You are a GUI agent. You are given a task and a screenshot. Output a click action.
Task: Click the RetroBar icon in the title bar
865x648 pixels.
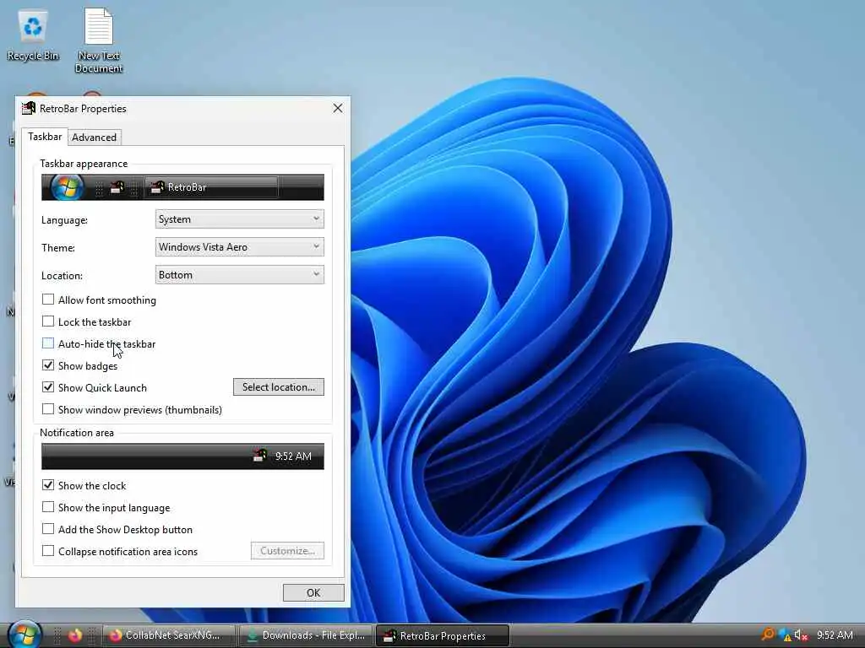(x=28, y=108)
